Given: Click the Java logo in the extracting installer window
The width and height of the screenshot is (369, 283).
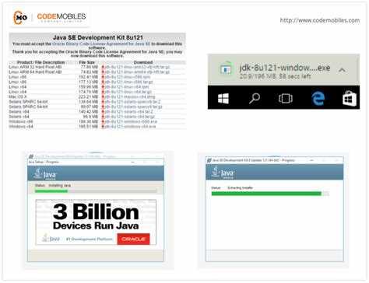Looking at the screenshot, I should click(223, 173).
